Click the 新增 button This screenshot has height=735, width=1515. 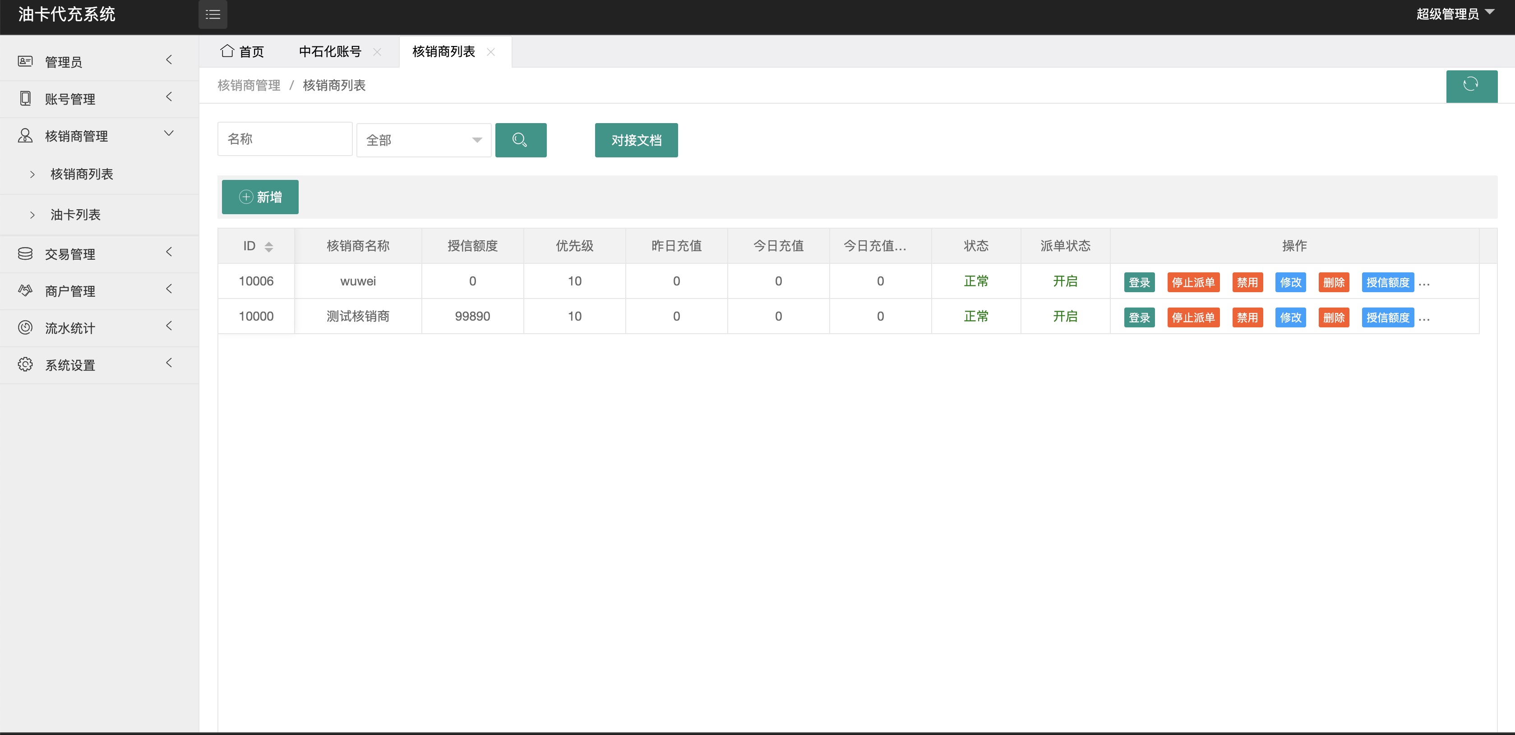(x=259, y=197)
